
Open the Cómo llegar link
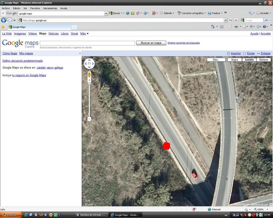[10, 53]
